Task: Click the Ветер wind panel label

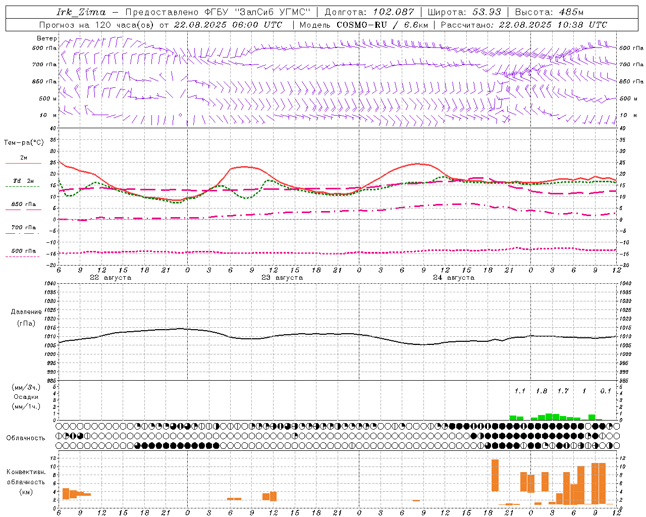Action: point(46,38)
